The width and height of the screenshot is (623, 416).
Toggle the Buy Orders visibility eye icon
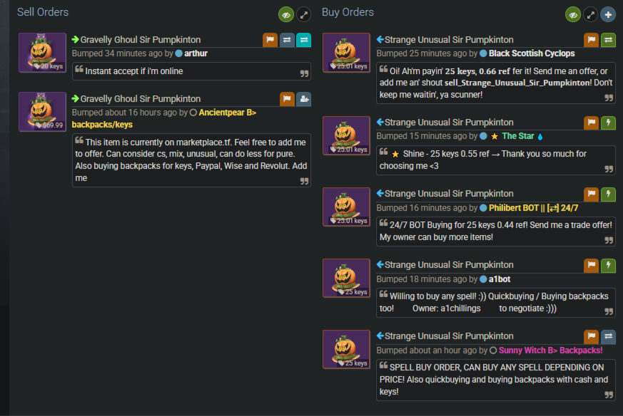(x=573, y=15)
